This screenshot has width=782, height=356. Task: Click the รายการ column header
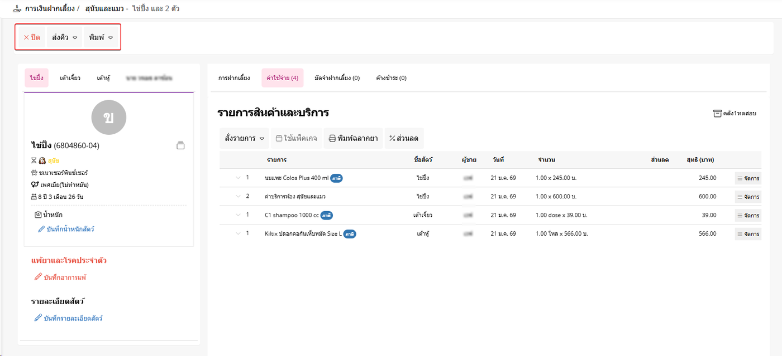tap(276, 160)
